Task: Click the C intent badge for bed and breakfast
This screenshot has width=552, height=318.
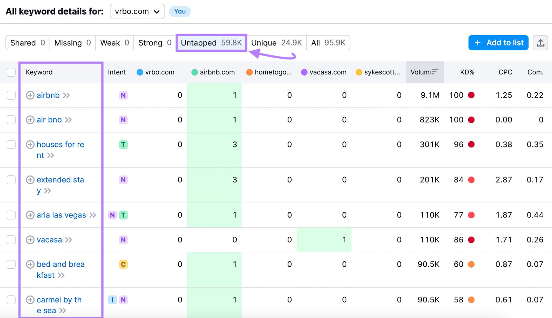Action: coord(123,264)
